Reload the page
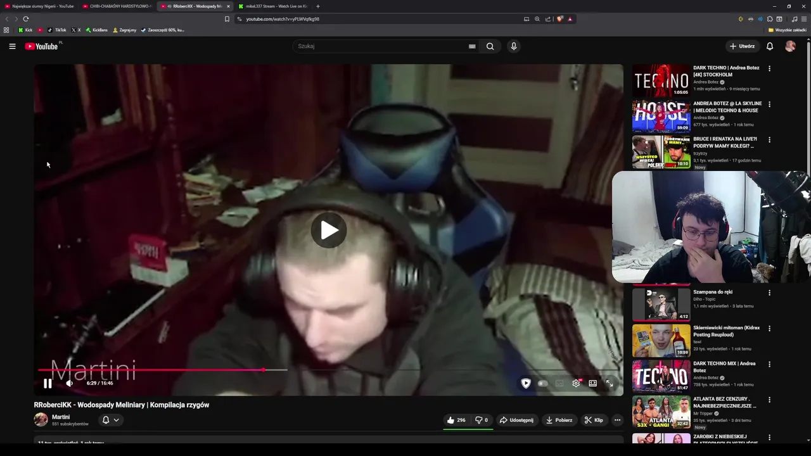 coord(26,19)
